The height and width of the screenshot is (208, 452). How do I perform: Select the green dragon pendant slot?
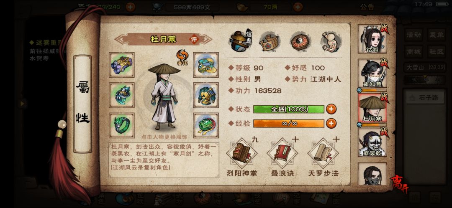pyautogui.click(x=206, y=125)
